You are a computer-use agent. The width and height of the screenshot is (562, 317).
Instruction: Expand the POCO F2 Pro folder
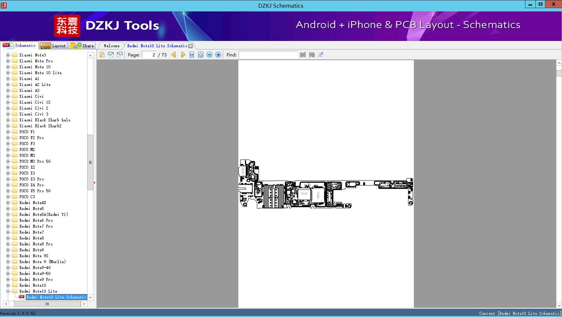8,138
